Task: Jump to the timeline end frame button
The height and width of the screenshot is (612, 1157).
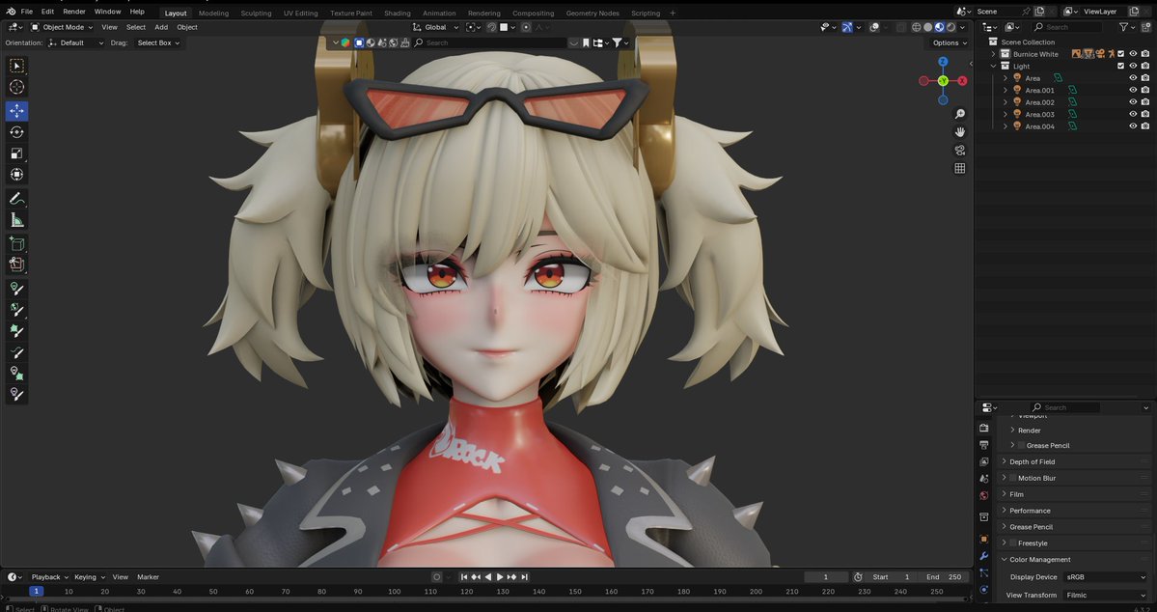Action: (x=525, y=577)
